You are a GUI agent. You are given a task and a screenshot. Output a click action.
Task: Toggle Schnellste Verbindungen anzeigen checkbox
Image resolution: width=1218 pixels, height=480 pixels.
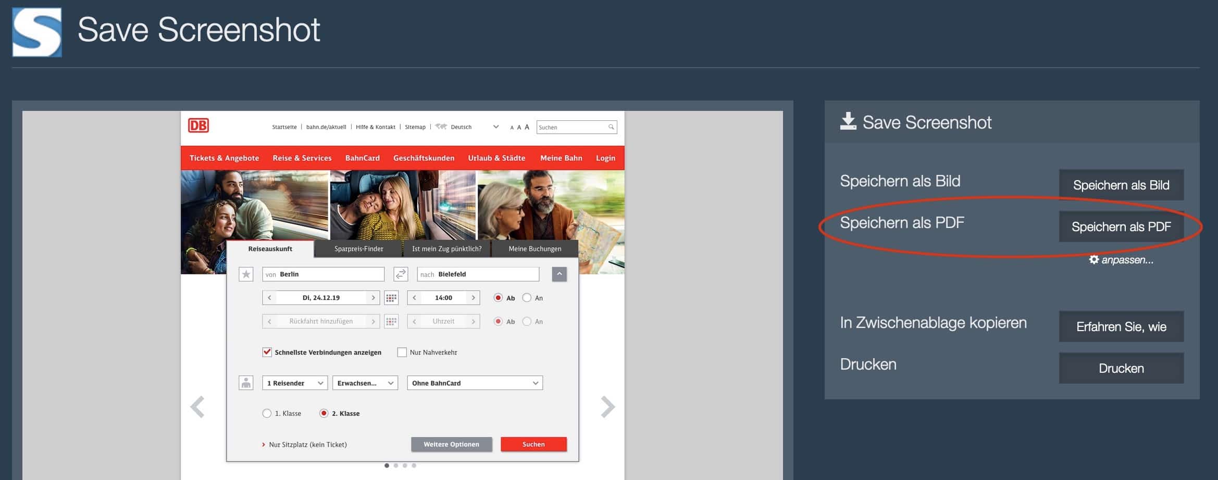point(267,352)
